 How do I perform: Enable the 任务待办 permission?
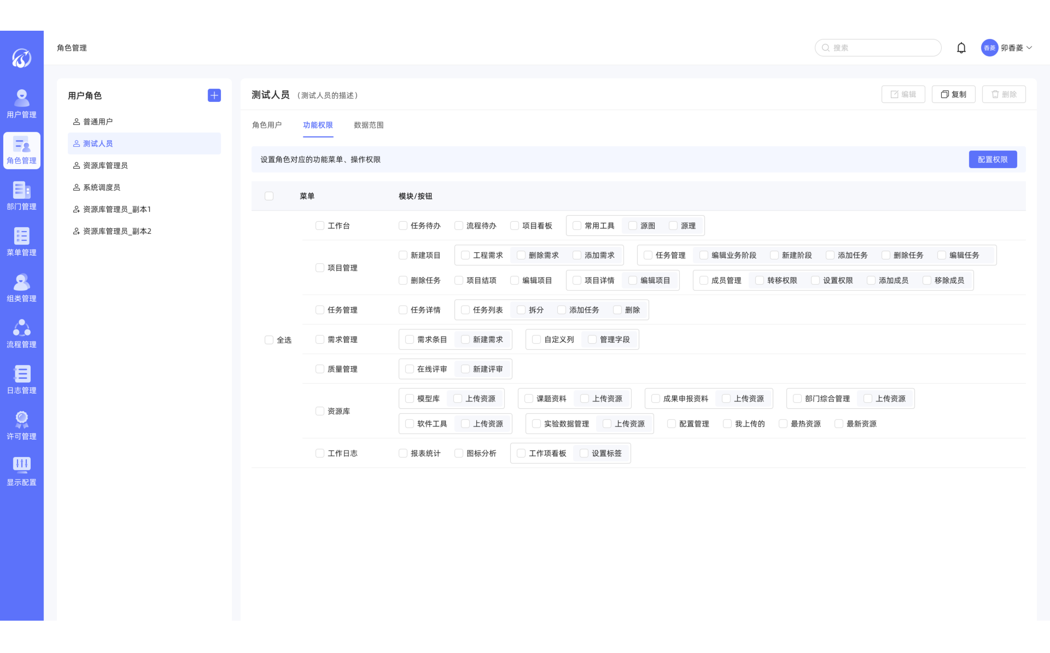point(403,225)
